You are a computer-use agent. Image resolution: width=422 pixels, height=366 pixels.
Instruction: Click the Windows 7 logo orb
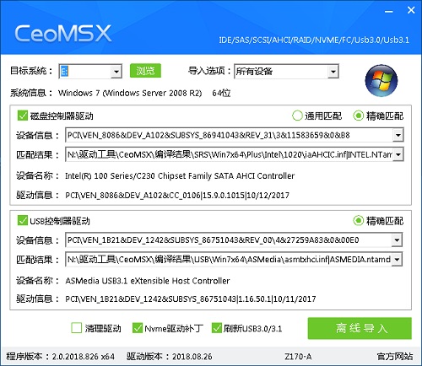pyautogui.click(x=381, y=80)
